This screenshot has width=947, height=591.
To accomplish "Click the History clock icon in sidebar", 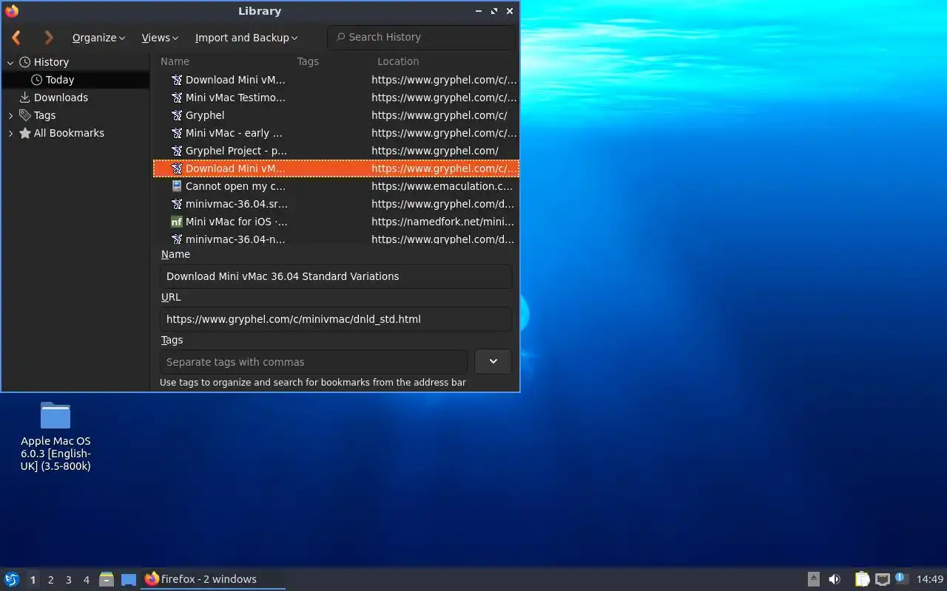I will 25,62.
